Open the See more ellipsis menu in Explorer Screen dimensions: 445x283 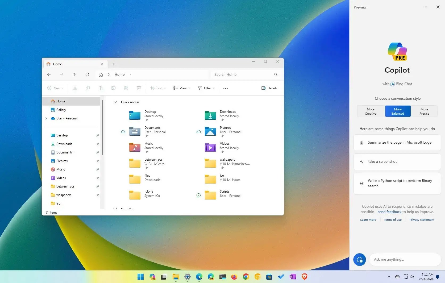[226, 88]
